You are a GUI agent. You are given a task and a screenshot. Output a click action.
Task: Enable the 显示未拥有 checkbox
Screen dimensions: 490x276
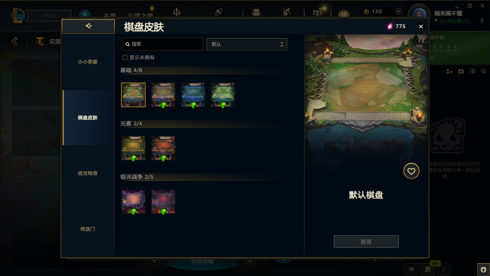click(125, 58)
